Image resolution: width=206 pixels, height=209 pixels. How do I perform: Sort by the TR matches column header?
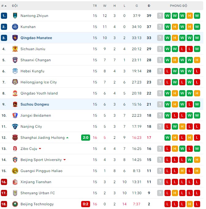pyautogui.click(x=95, y=6)
